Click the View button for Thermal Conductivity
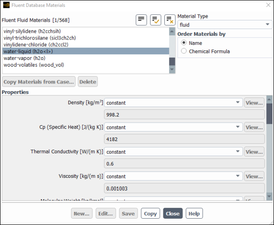The width and height of the screenshot is (274, 225). [254, 152]
